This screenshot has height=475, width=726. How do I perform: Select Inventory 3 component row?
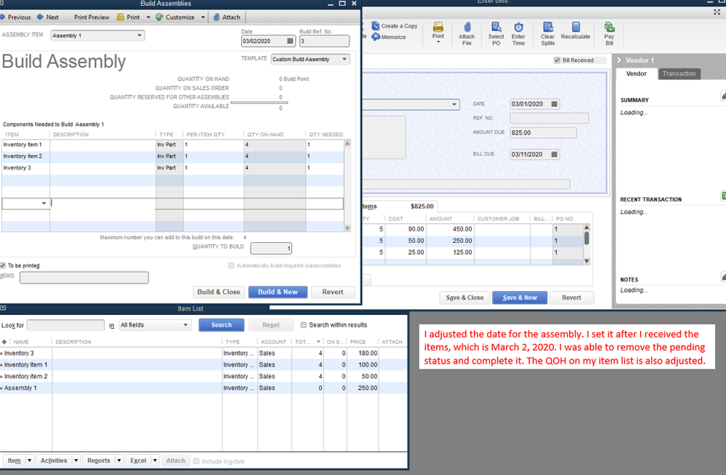pos(173,168)
